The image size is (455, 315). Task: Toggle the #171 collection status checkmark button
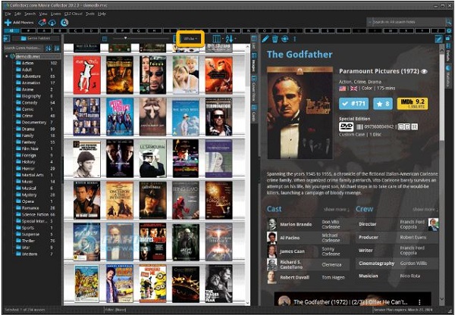[x=353, y=104]
